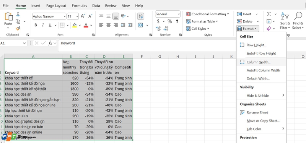Open the Name Box dropdown arrow
The image size is (306, 143).
pos(24,43)
